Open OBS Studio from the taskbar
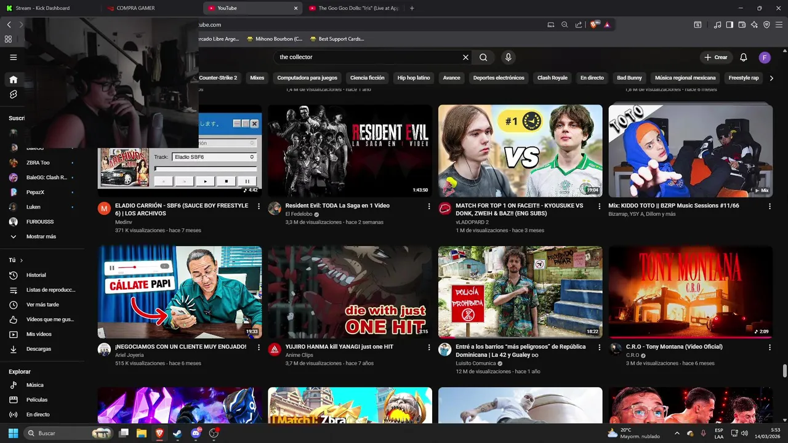The image size is (788, 443). tap(214, 433)
